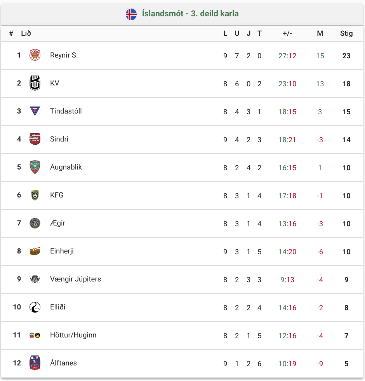Image resolution: width=365 pixels, height=381 pixels.
Task: Click the Álftanes club crest
Action: coord(35,363)
